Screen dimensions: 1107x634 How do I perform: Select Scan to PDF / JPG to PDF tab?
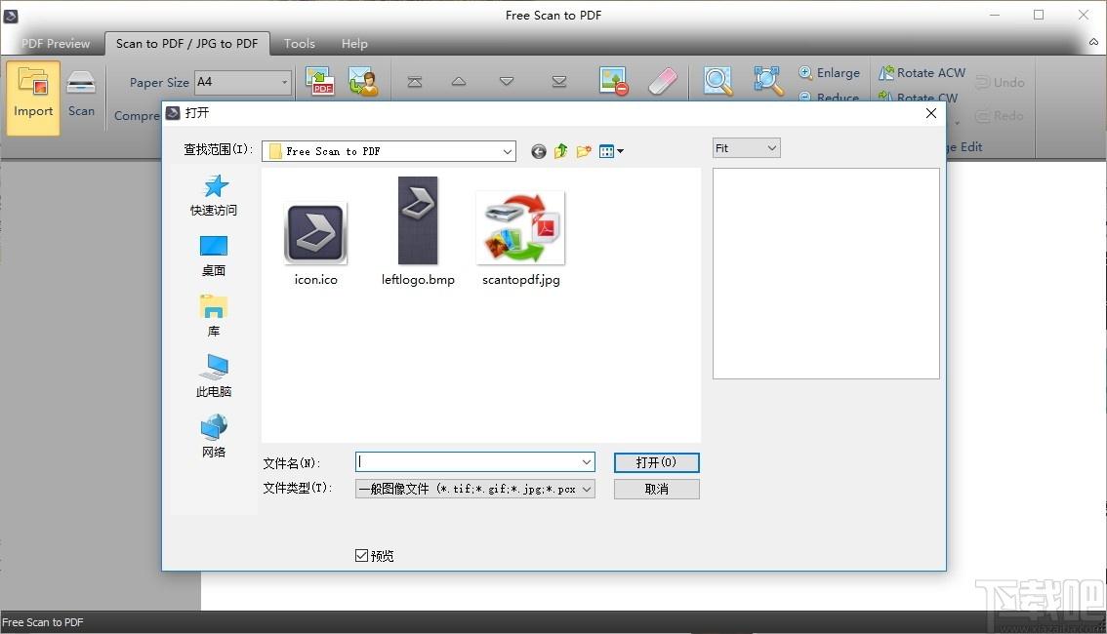point(187,44)
